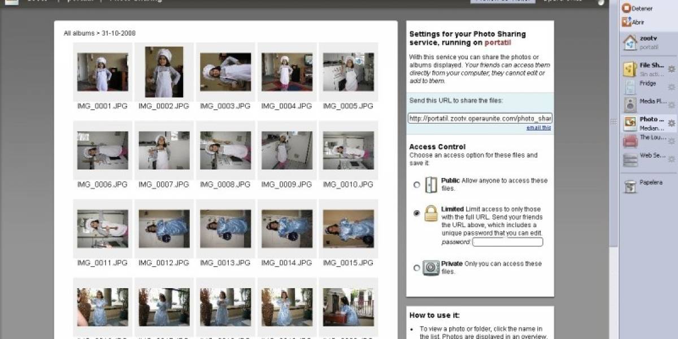The image size is (678, 339).
Task: Click the Private safe icon
Action: tap(431, 268)
